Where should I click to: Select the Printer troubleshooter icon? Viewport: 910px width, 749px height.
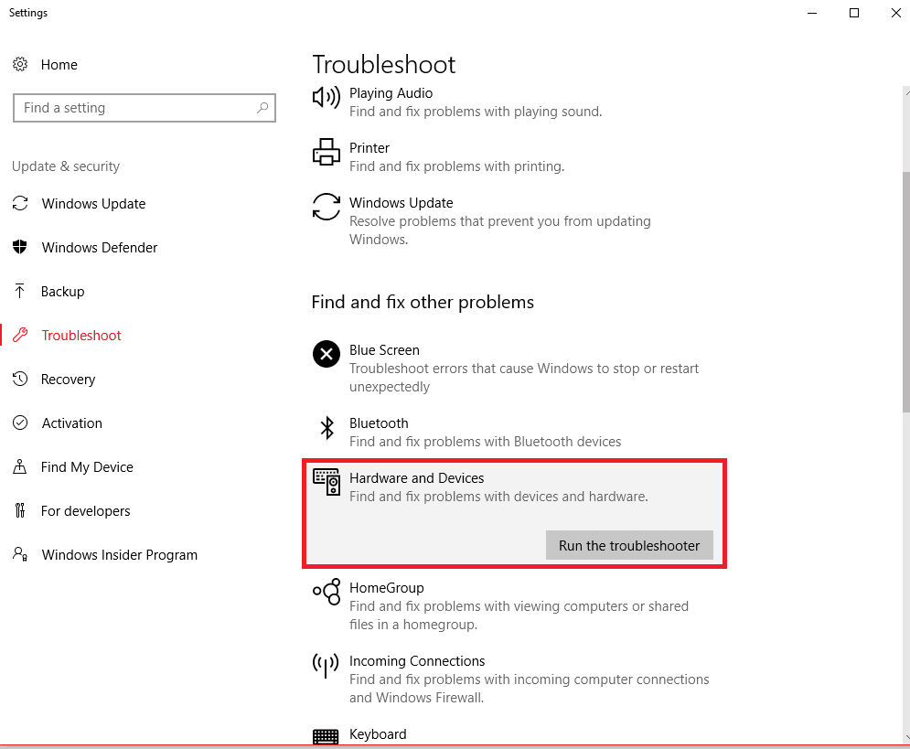[x=327, y=152]
